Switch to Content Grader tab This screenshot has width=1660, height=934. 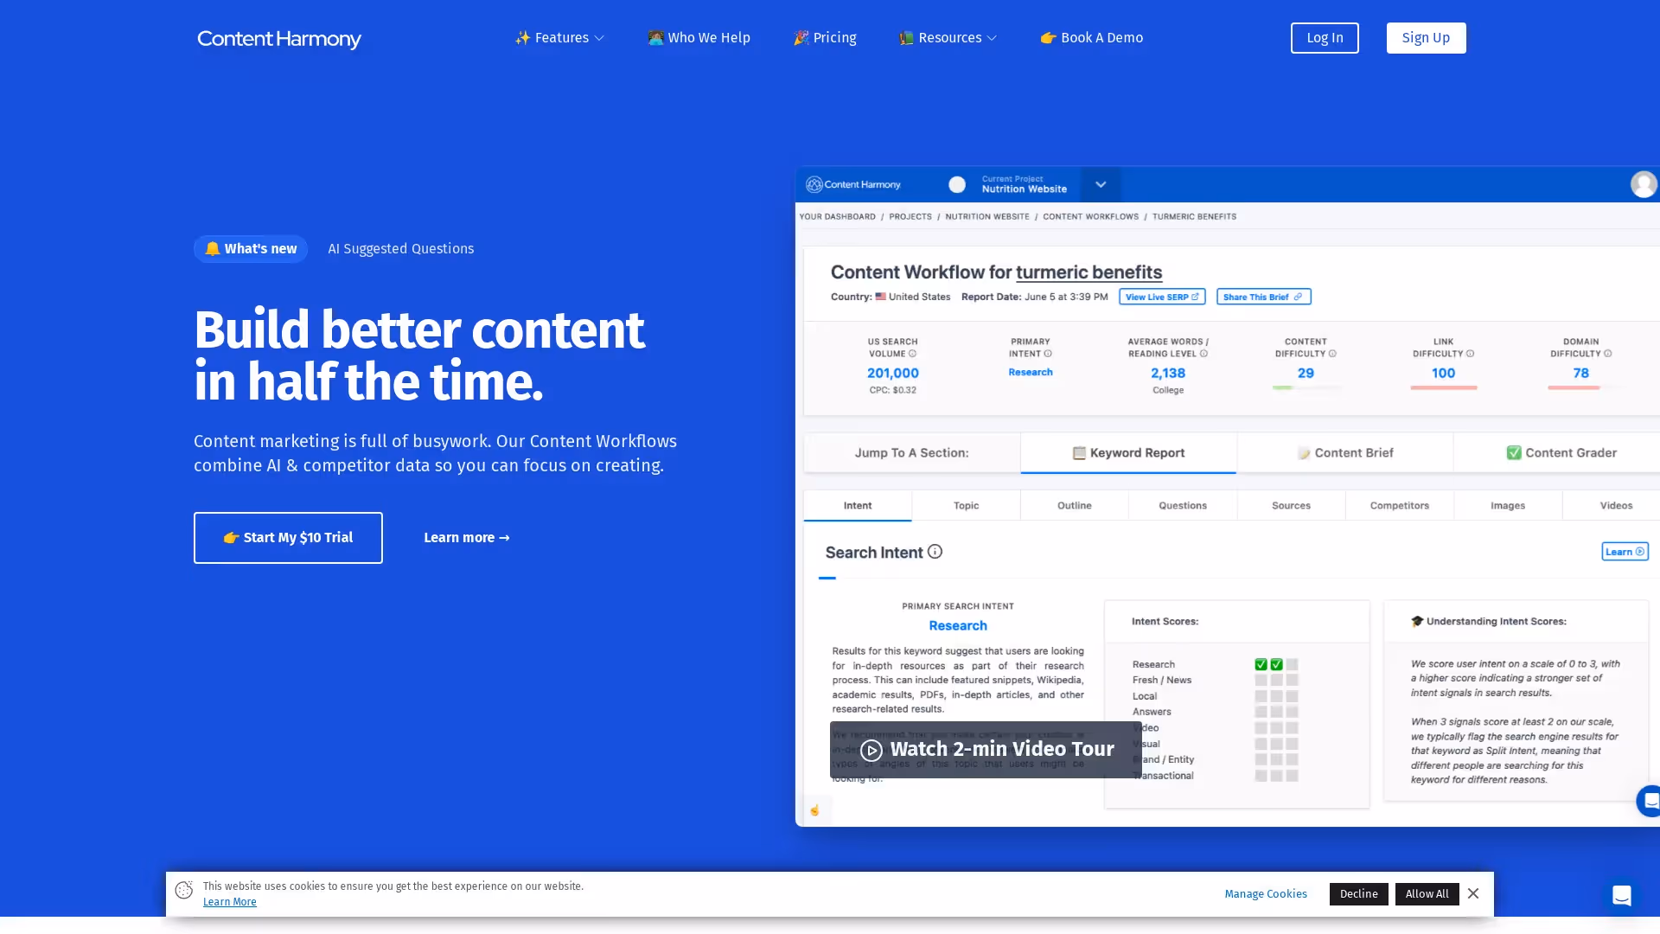click(1561, 453)
